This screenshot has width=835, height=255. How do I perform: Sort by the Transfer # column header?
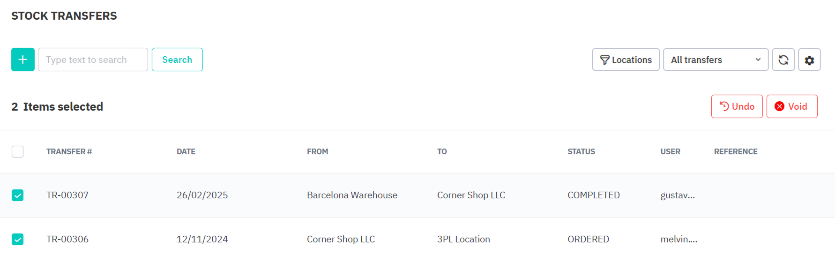pos(69,151)
